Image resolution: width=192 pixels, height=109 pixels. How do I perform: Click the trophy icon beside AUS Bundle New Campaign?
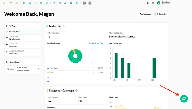click(x=7, y=38)
